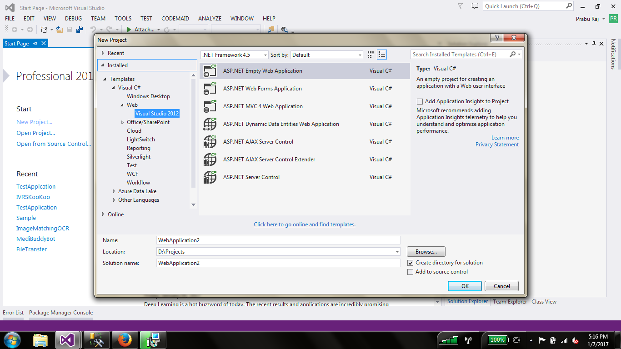
Task: Expand the Azure Data Lake node
Action: click(114, 191)
